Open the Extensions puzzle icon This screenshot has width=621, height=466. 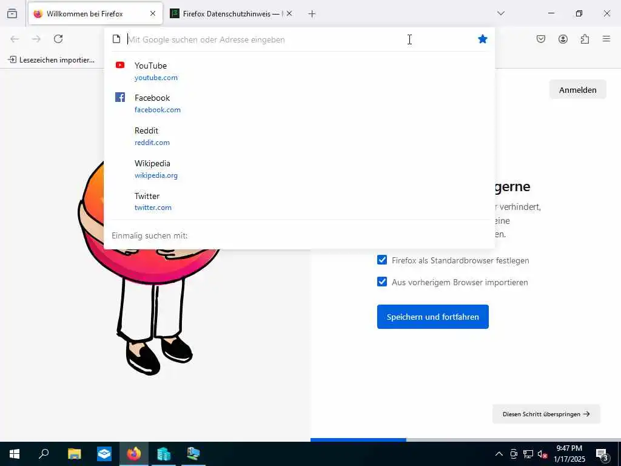pyautogui.click(x=585, y=39)
